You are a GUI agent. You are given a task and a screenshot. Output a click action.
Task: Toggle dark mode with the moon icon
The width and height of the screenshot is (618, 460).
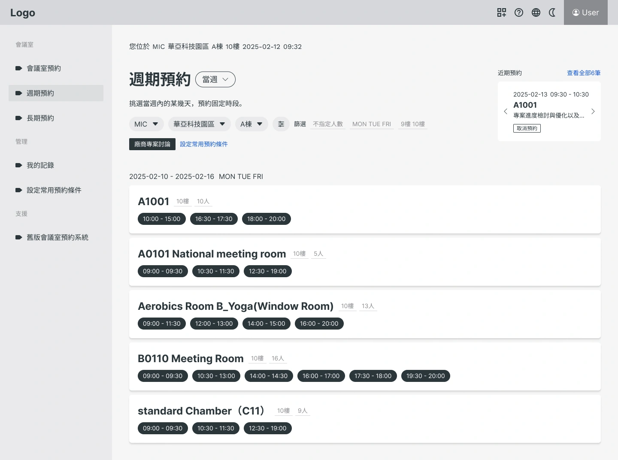coord(553,12)
